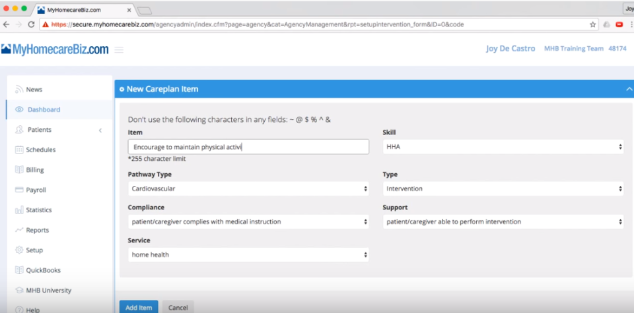
Task: Click the Schedules calendar icon
Action: tap(19, 150)
